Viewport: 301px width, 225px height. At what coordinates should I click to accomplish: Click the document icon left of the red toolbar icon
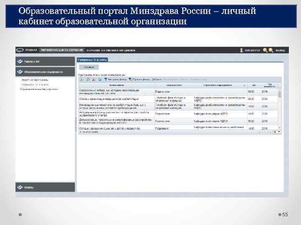[88, 80]
